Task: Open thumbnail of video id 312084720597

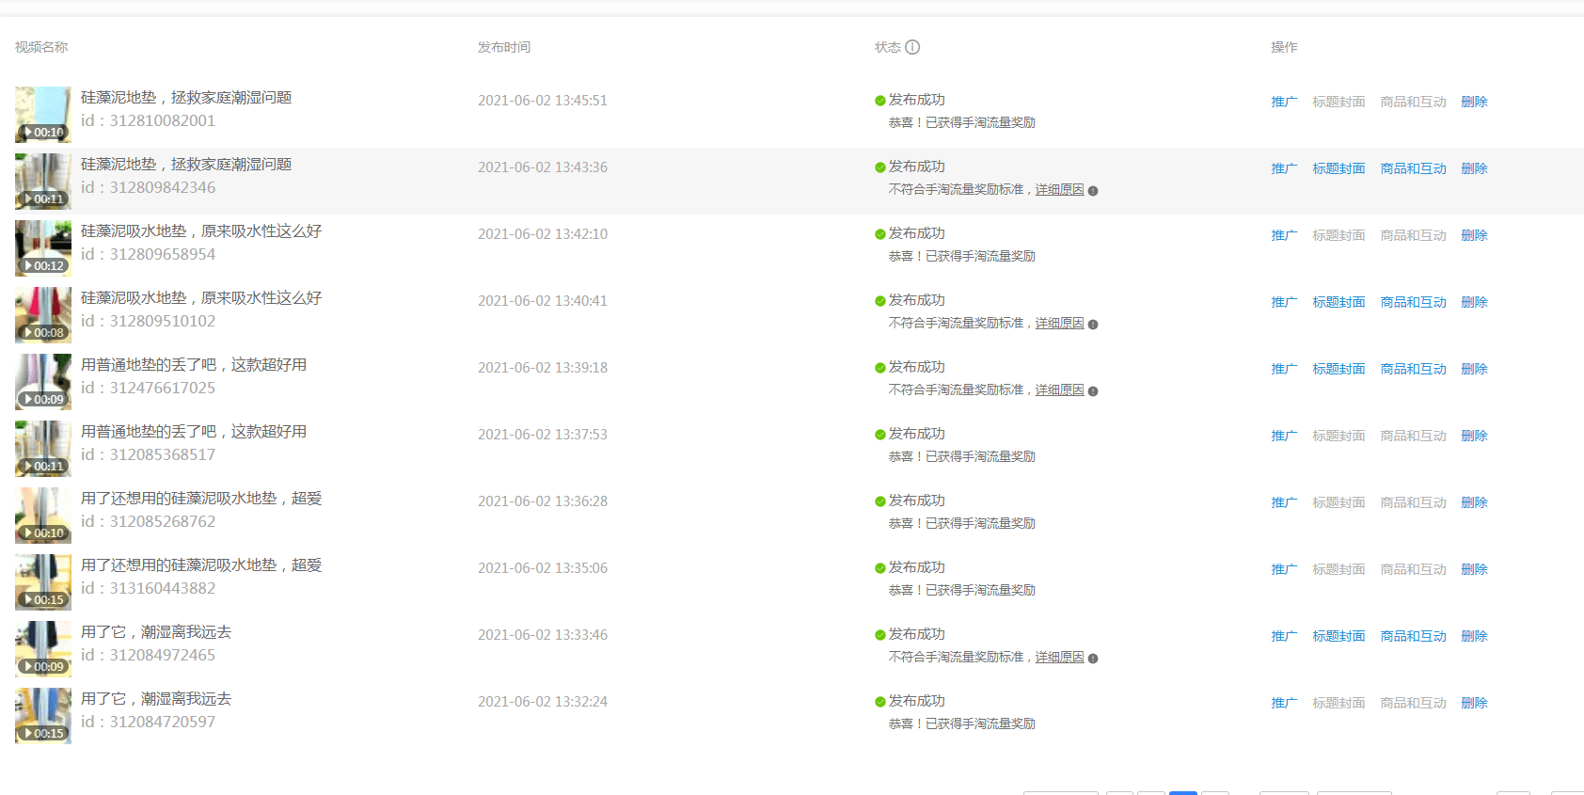Action: point(43,716)
